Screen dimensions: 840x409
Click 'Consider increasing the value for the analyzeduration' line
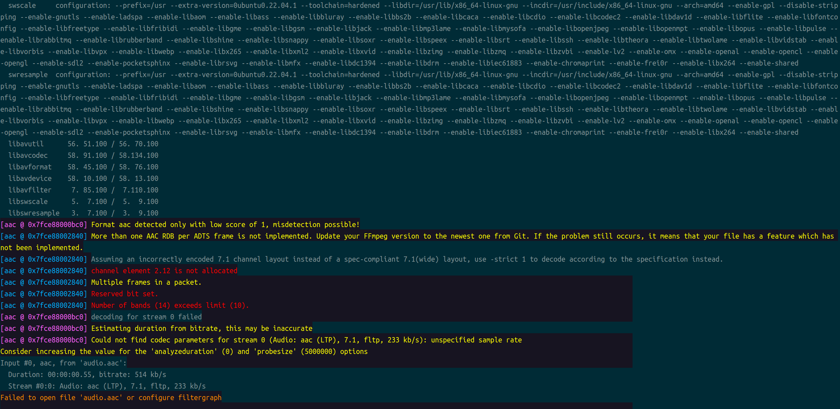point(184,352)
